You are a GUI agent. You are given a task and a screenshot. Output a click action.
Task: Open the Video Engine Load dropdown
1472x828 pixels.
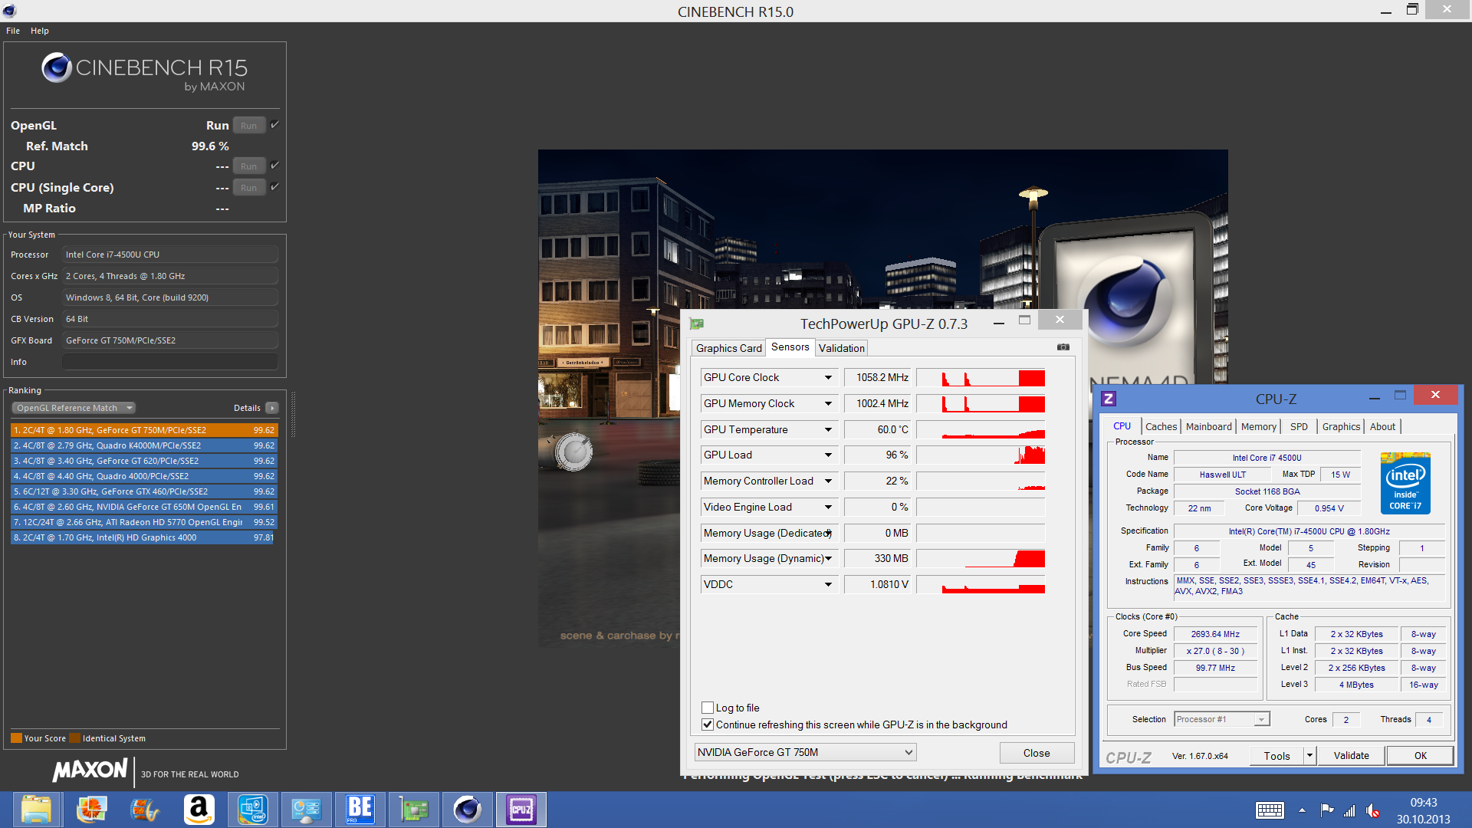[x=828, y=507]
